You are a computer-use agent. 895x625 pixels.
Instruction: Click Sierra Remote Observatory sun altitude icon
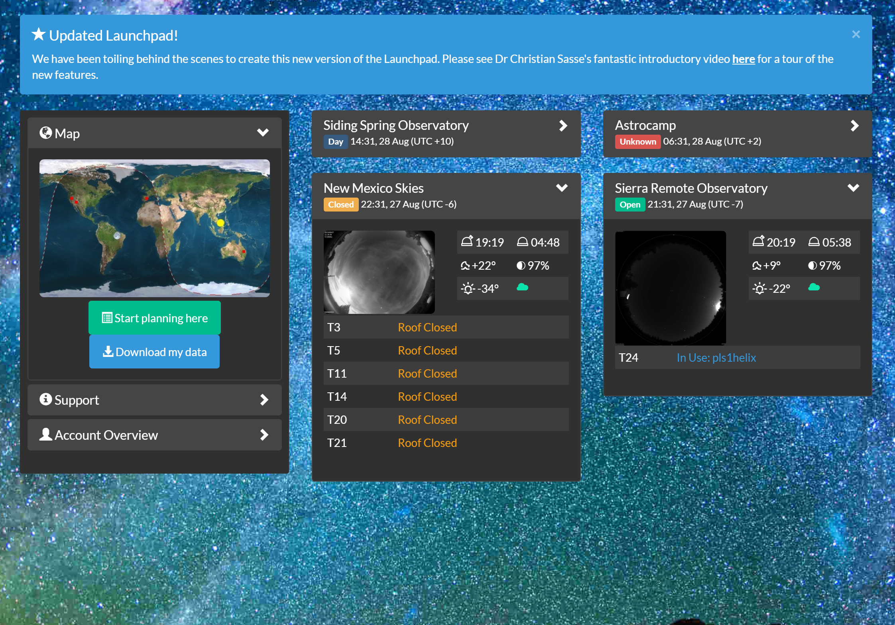(x=759, y=288)
